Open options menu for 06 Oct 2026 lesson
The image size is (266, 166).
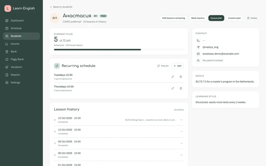[x=181, y=155]
